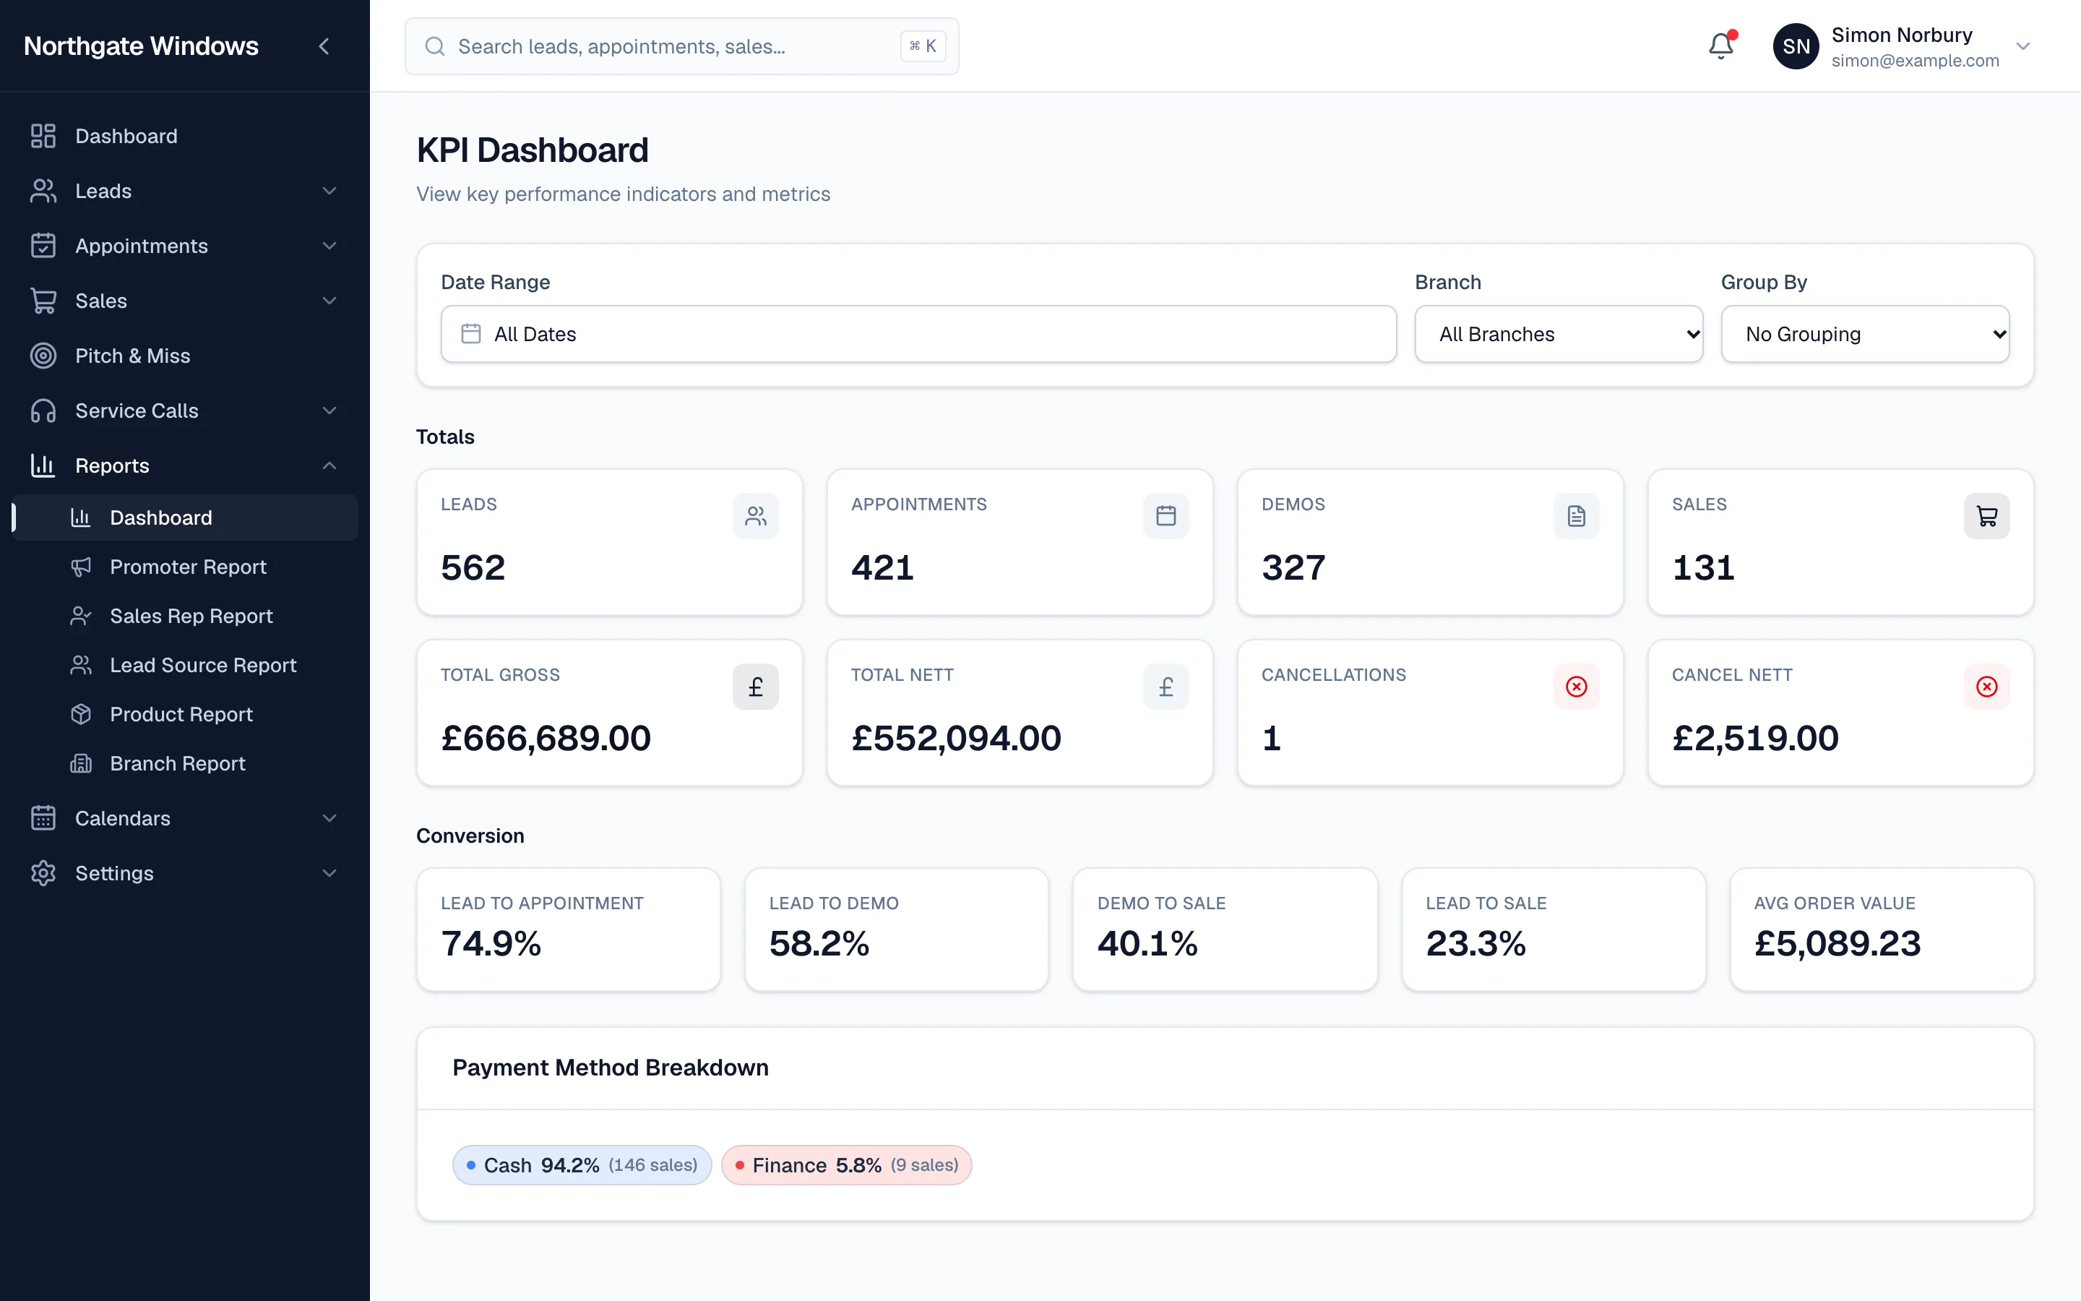Click Northgate Windows logo text
Screen dimensions: 2081x1301
tap(141, 46)
